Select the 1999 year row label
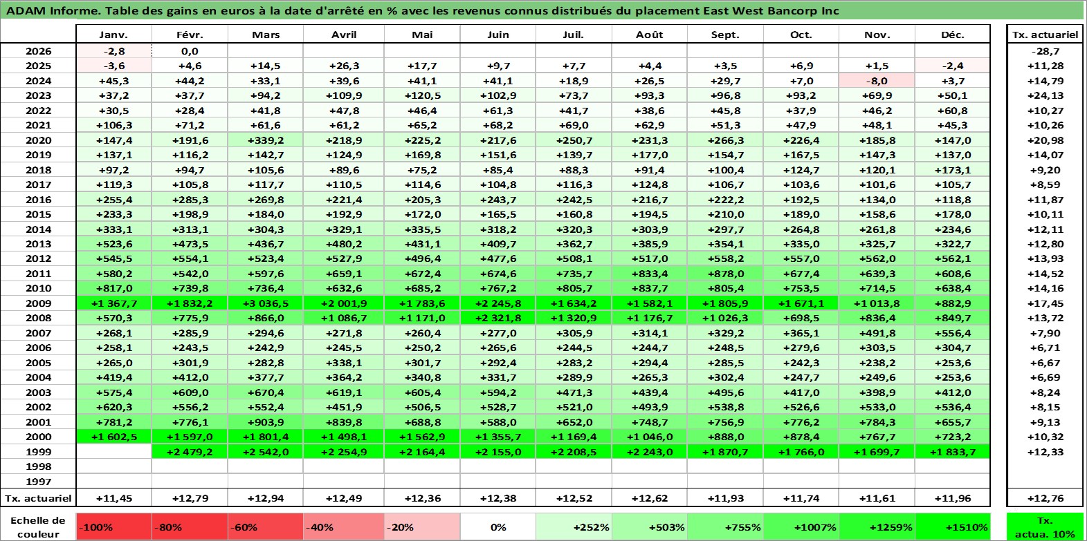The image size is (1087, 541). coord(38,452)
